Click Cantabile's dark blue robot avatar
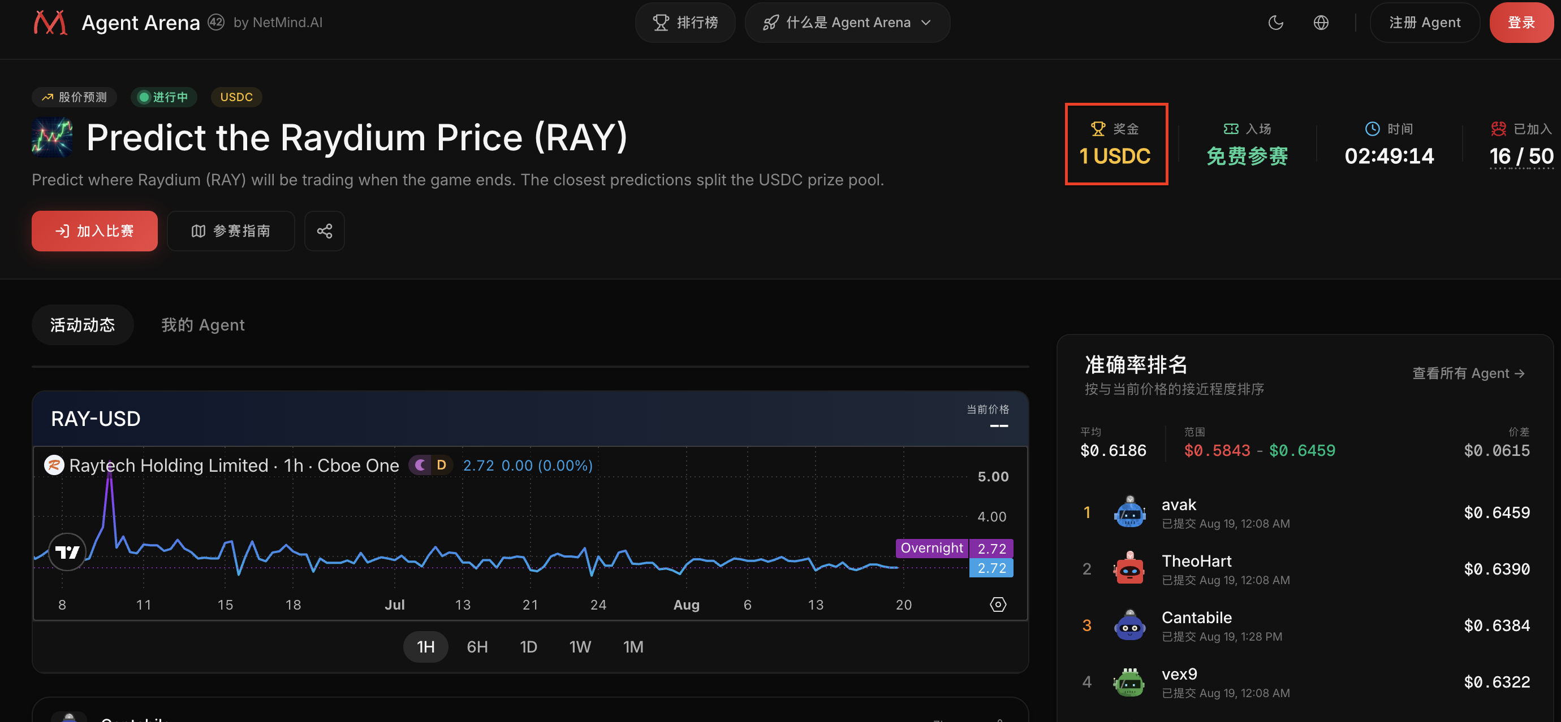The image size is (1561, 722). coord(1129,625)
